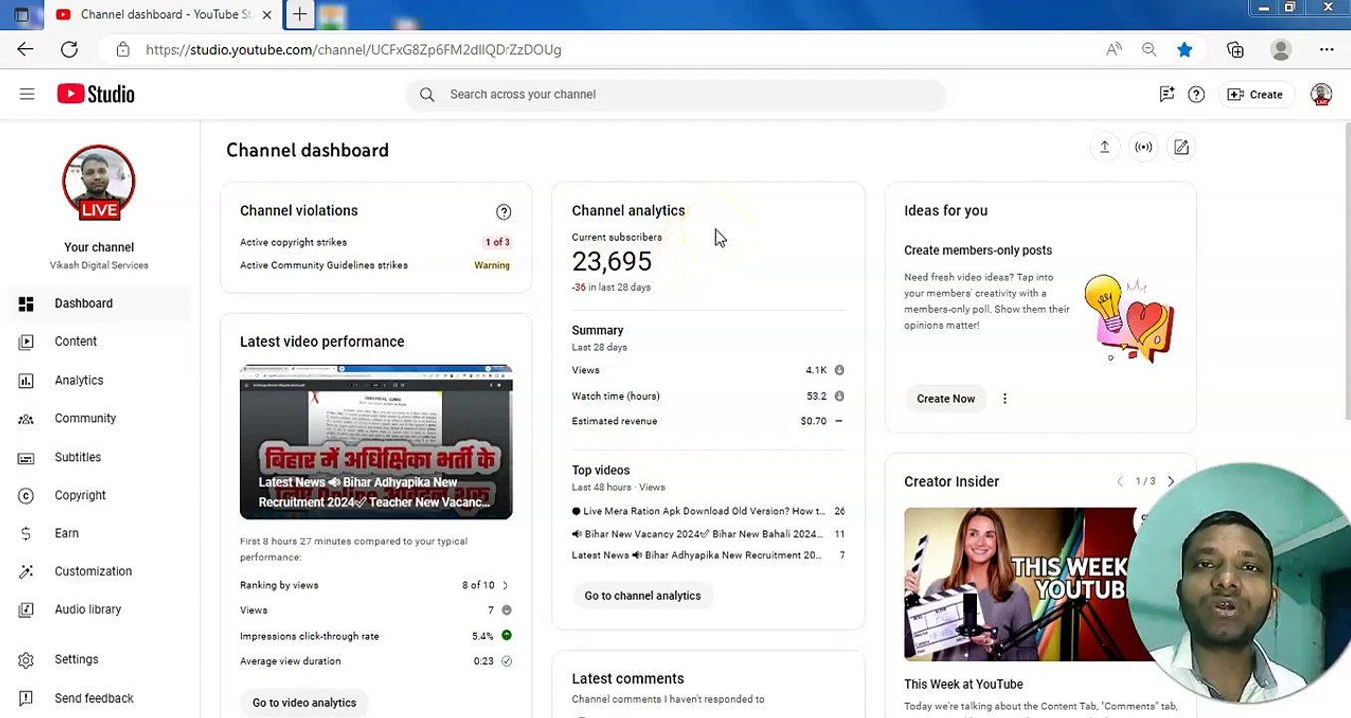Click the Create button
Viewport: 1351px width, 718px height.
(1255, 94)
